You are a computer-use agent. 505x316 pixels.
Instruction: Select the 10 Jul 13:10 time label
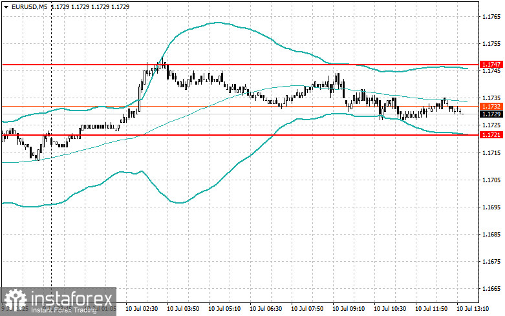pos(473,309)
